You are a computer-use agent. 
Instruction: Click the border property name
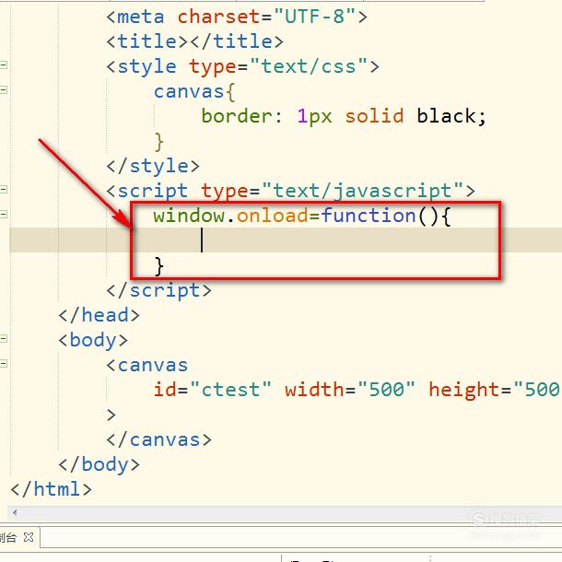click(x=237, y=116)
